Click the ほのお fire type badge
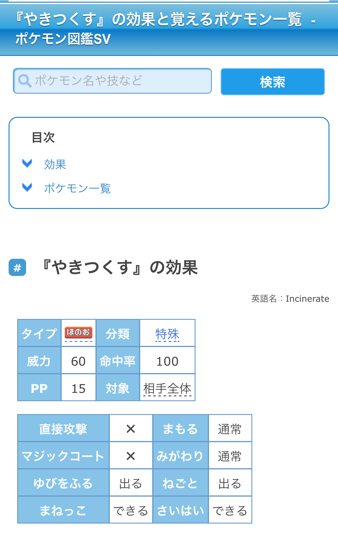This screenshot has height=535, width=338. coord(78,332)
